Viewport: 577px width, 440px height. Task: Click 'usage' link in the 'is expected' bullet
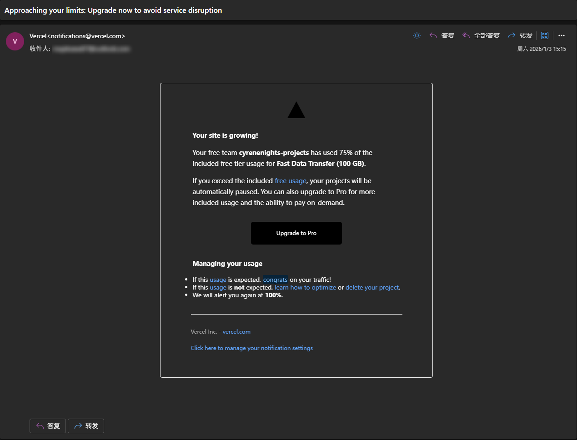tap(218, 280)
